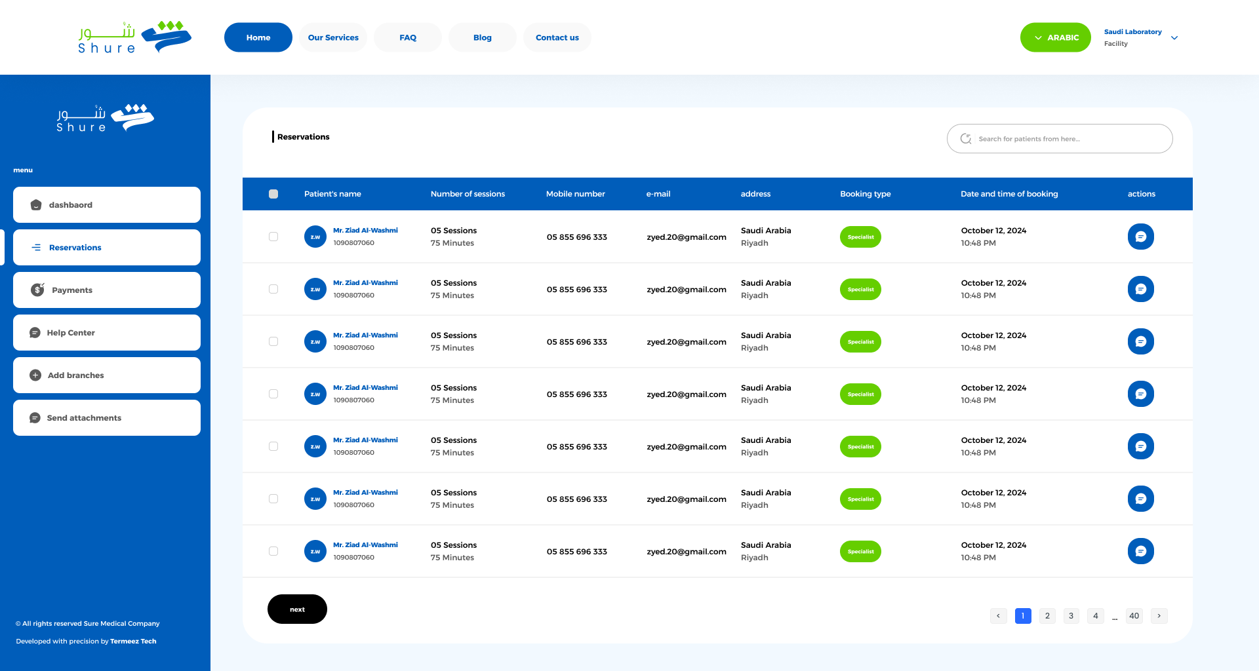This screenshot has width=1259, height=671.
Task: Open the message action icon in last row
Action: [x=1140, y=551]
